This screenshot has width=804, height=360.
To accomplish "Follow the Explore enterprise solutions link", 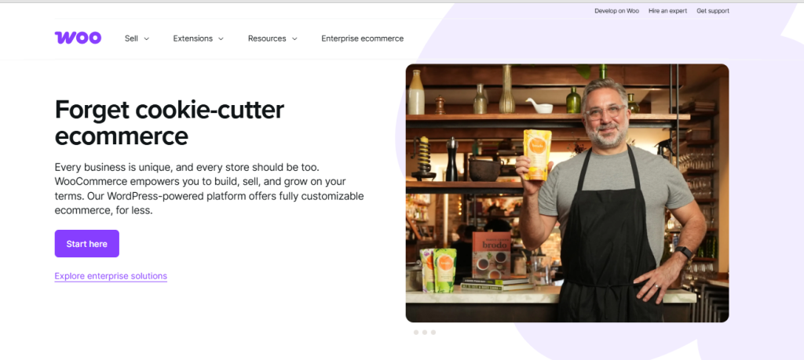I will [111, 276].
